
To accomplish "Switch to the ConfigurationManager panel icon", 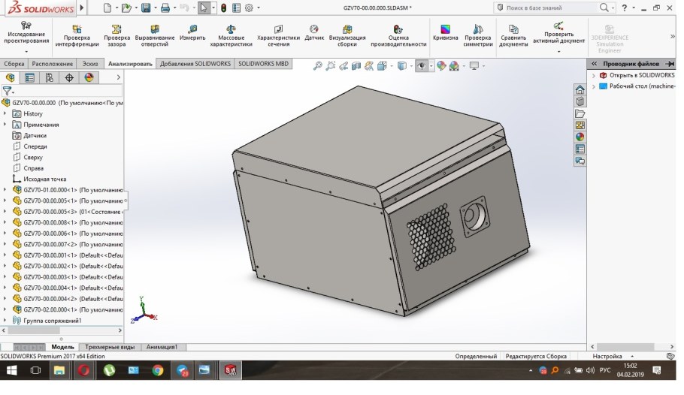I will coord(50,77).
